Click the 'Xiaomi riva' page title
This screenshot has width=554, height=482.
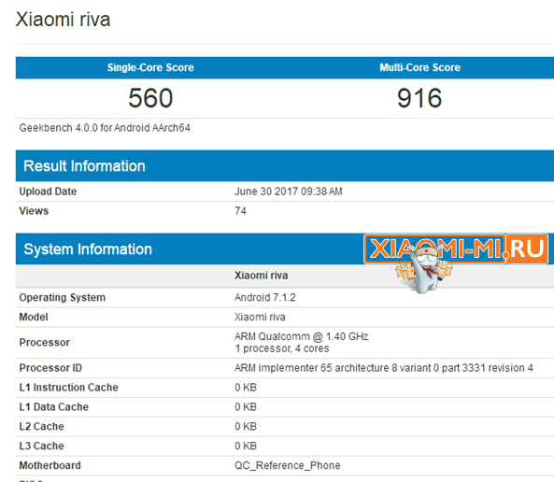click(63, 19)
